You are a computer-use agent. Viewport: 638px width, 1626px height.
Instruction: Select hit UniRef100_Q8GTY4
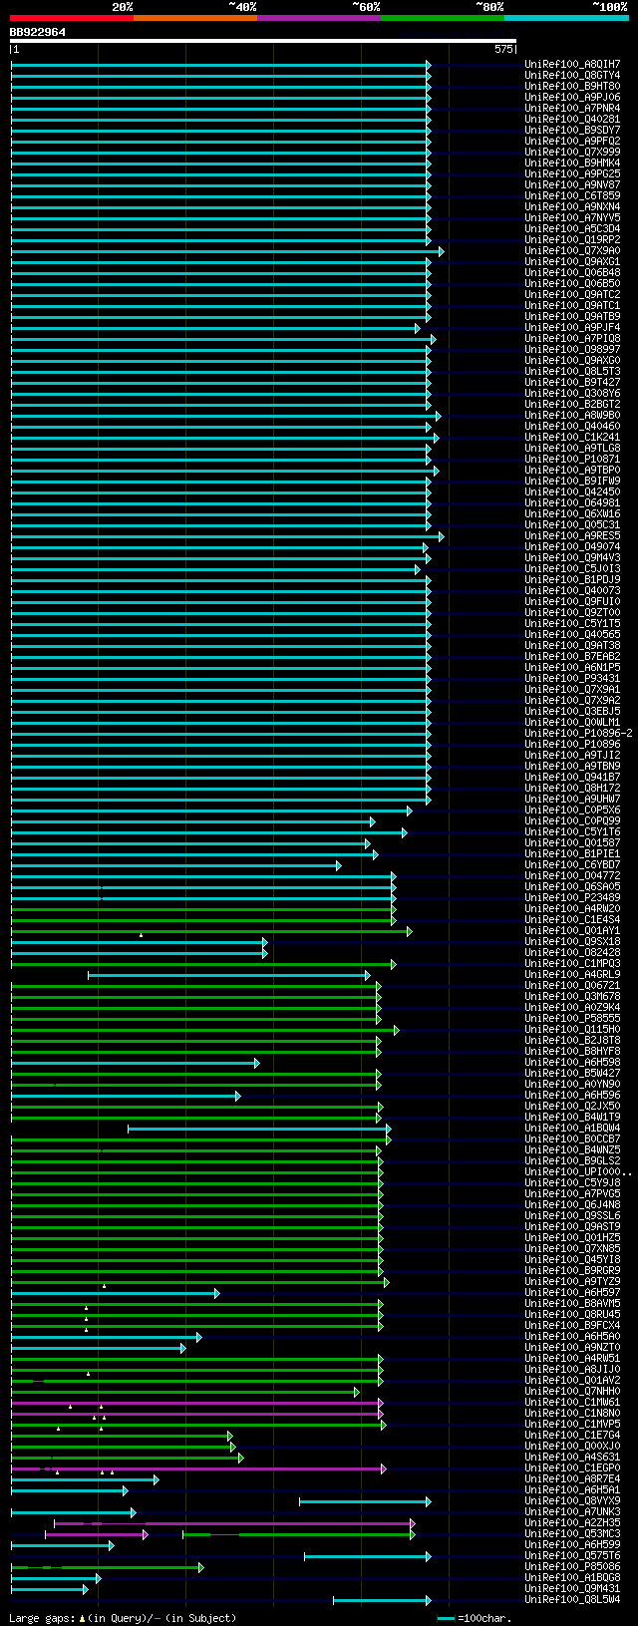572,76
